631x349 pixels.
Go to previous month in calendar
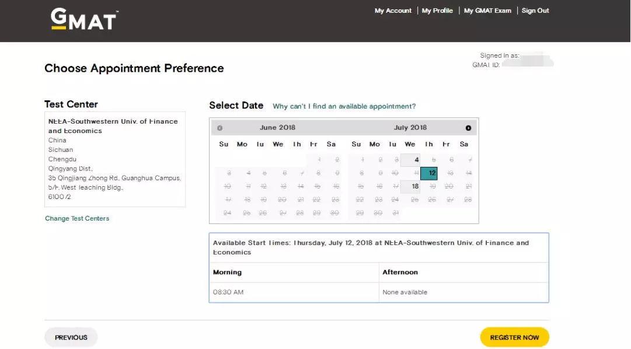point(219,128)
